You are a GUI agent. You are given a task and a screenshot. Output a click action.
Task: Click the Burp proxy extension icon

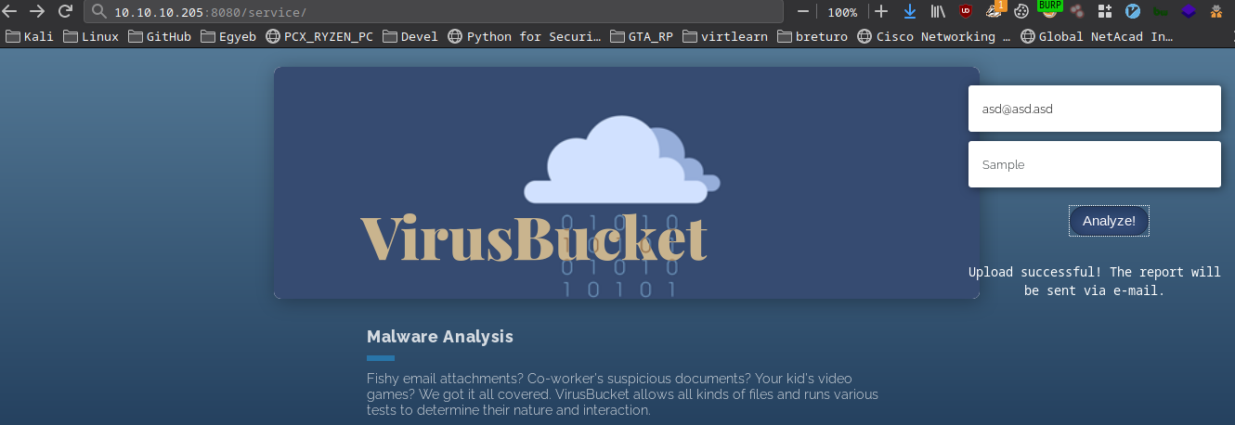coord(1049,10)
